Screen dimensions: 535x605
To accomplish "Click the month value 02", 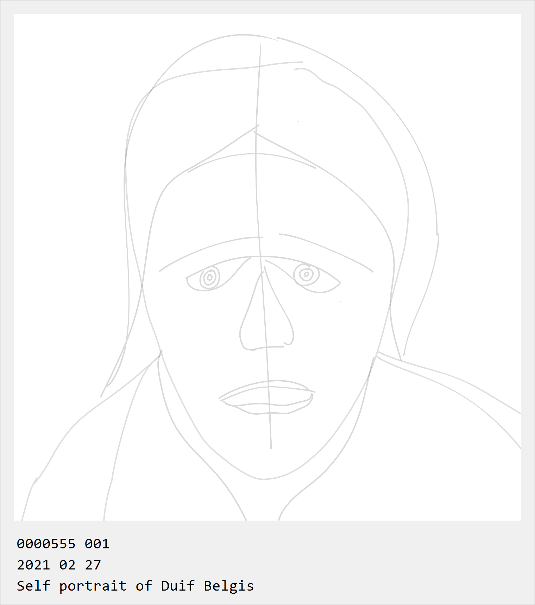I will click(67, 565).
